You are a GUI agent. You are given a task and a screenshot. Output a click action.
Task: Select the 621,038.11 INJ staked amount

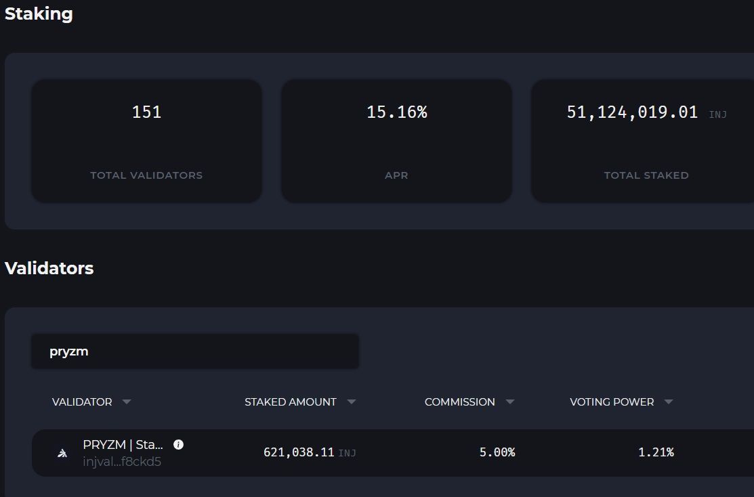click(310, 452)
